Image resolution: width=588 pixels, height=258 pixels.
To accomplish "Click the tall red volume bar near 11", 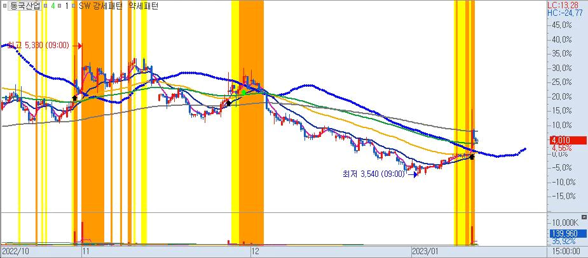I will 82,233.
